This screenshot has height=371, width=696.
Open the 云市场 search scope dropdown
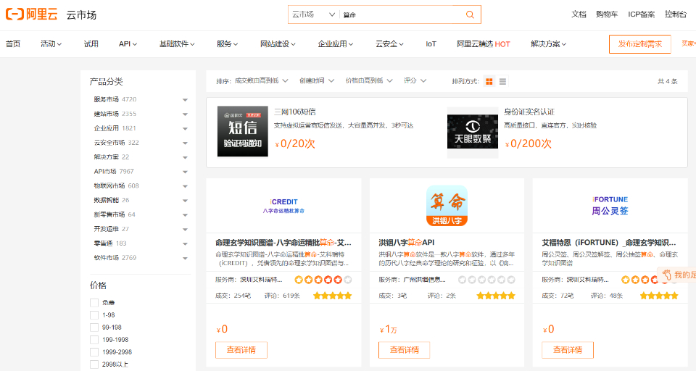tap(313, 14)
